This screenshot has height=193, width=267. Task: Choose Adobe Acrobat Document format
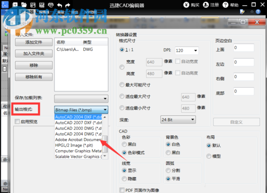coord(78,140)
